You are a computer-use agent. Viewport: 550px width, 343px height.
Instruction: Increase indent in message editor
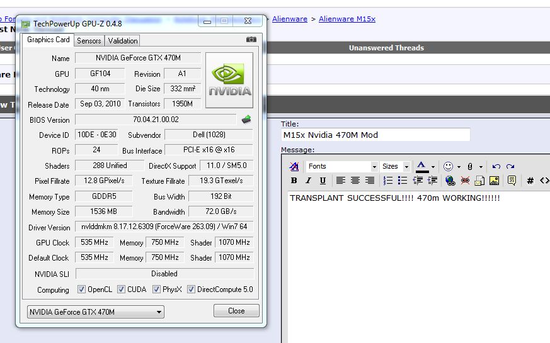pos(432,181)
